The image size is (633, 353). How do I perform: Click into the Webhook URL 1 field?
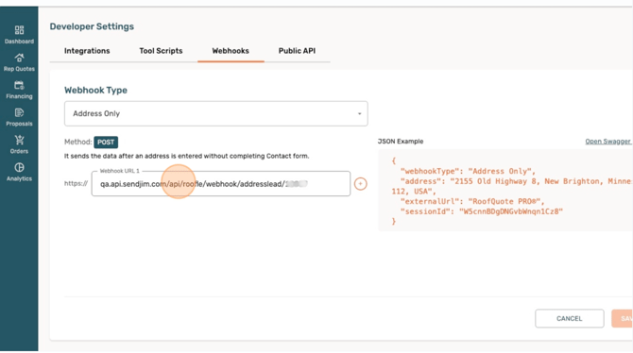pos(221,184)
